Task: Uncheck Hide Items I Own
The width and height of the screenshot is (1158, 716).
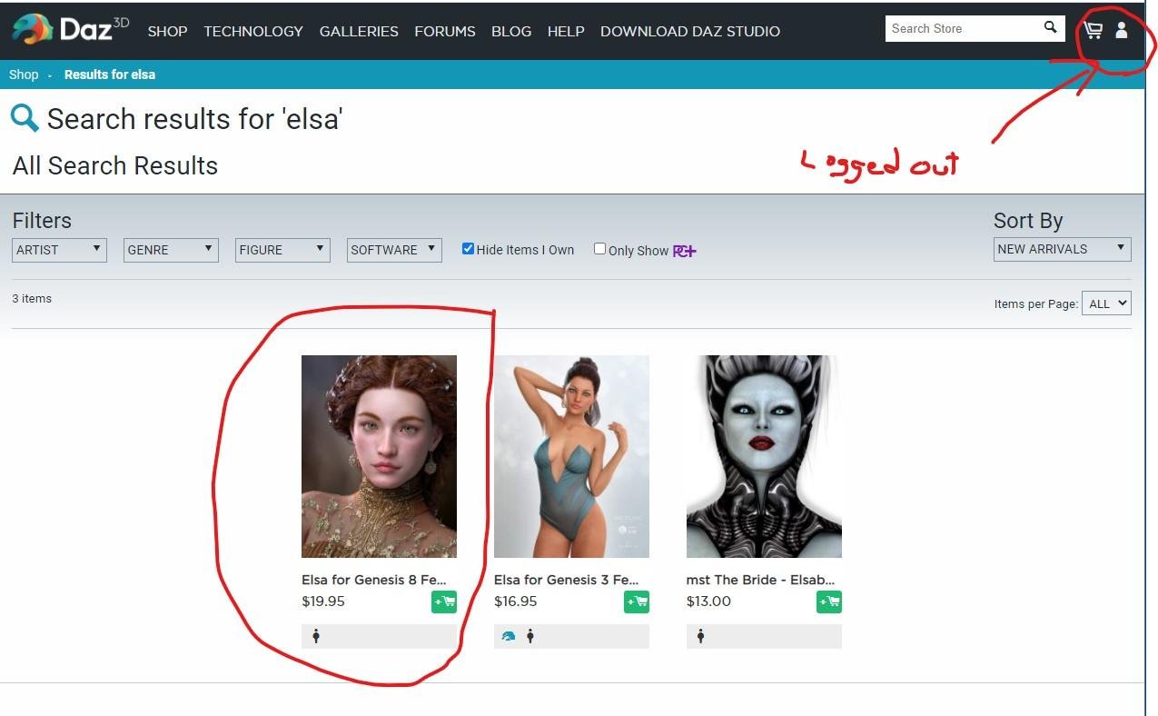Action: (468, 249)
